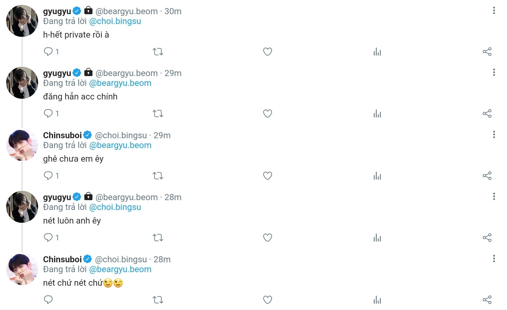Toggle like on "nét luôn anh êy" tweet
Screen dimensions: 507x310
tap(267, 238)
